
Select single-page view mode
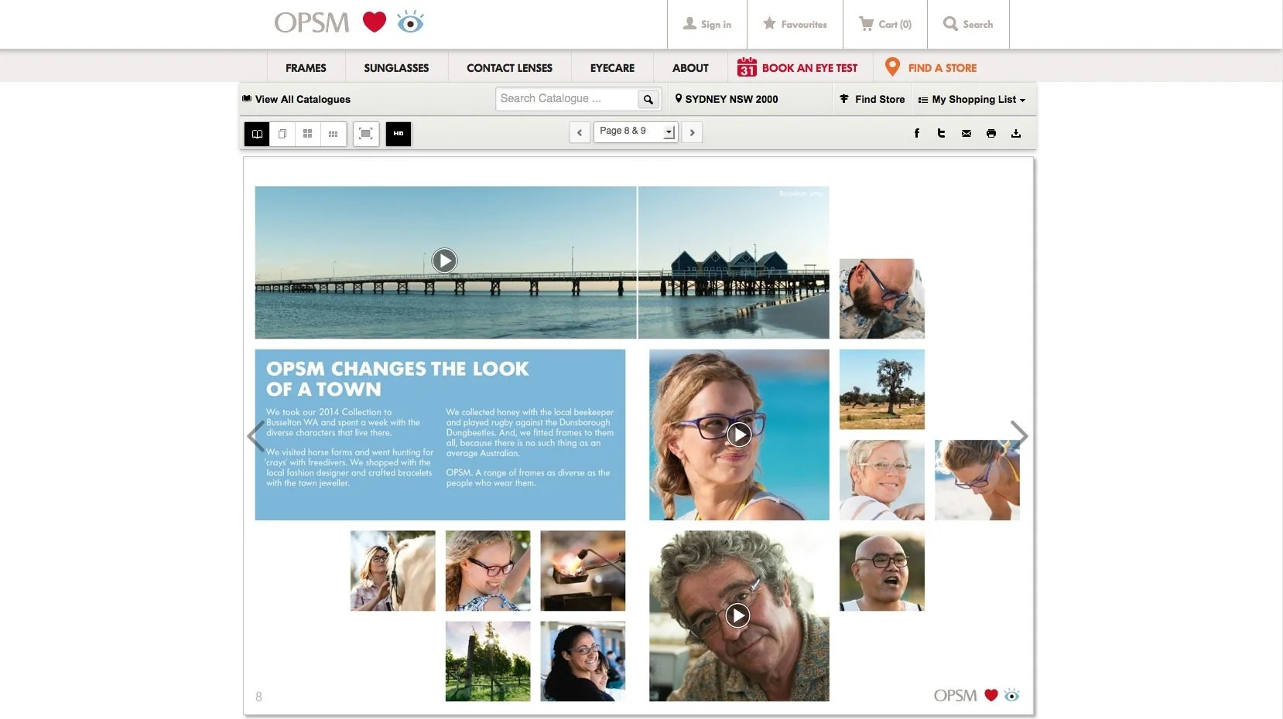pyautogui.click(x=282, y=134)
